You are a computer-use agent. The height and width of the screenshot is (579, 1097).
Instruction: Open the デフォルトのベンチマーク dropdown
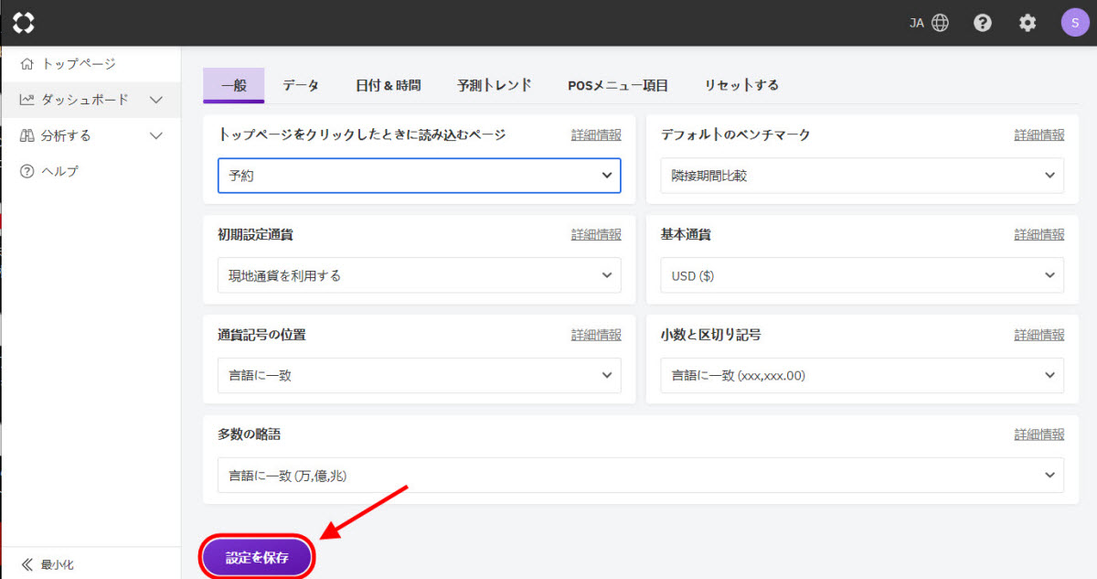[862, 176]
